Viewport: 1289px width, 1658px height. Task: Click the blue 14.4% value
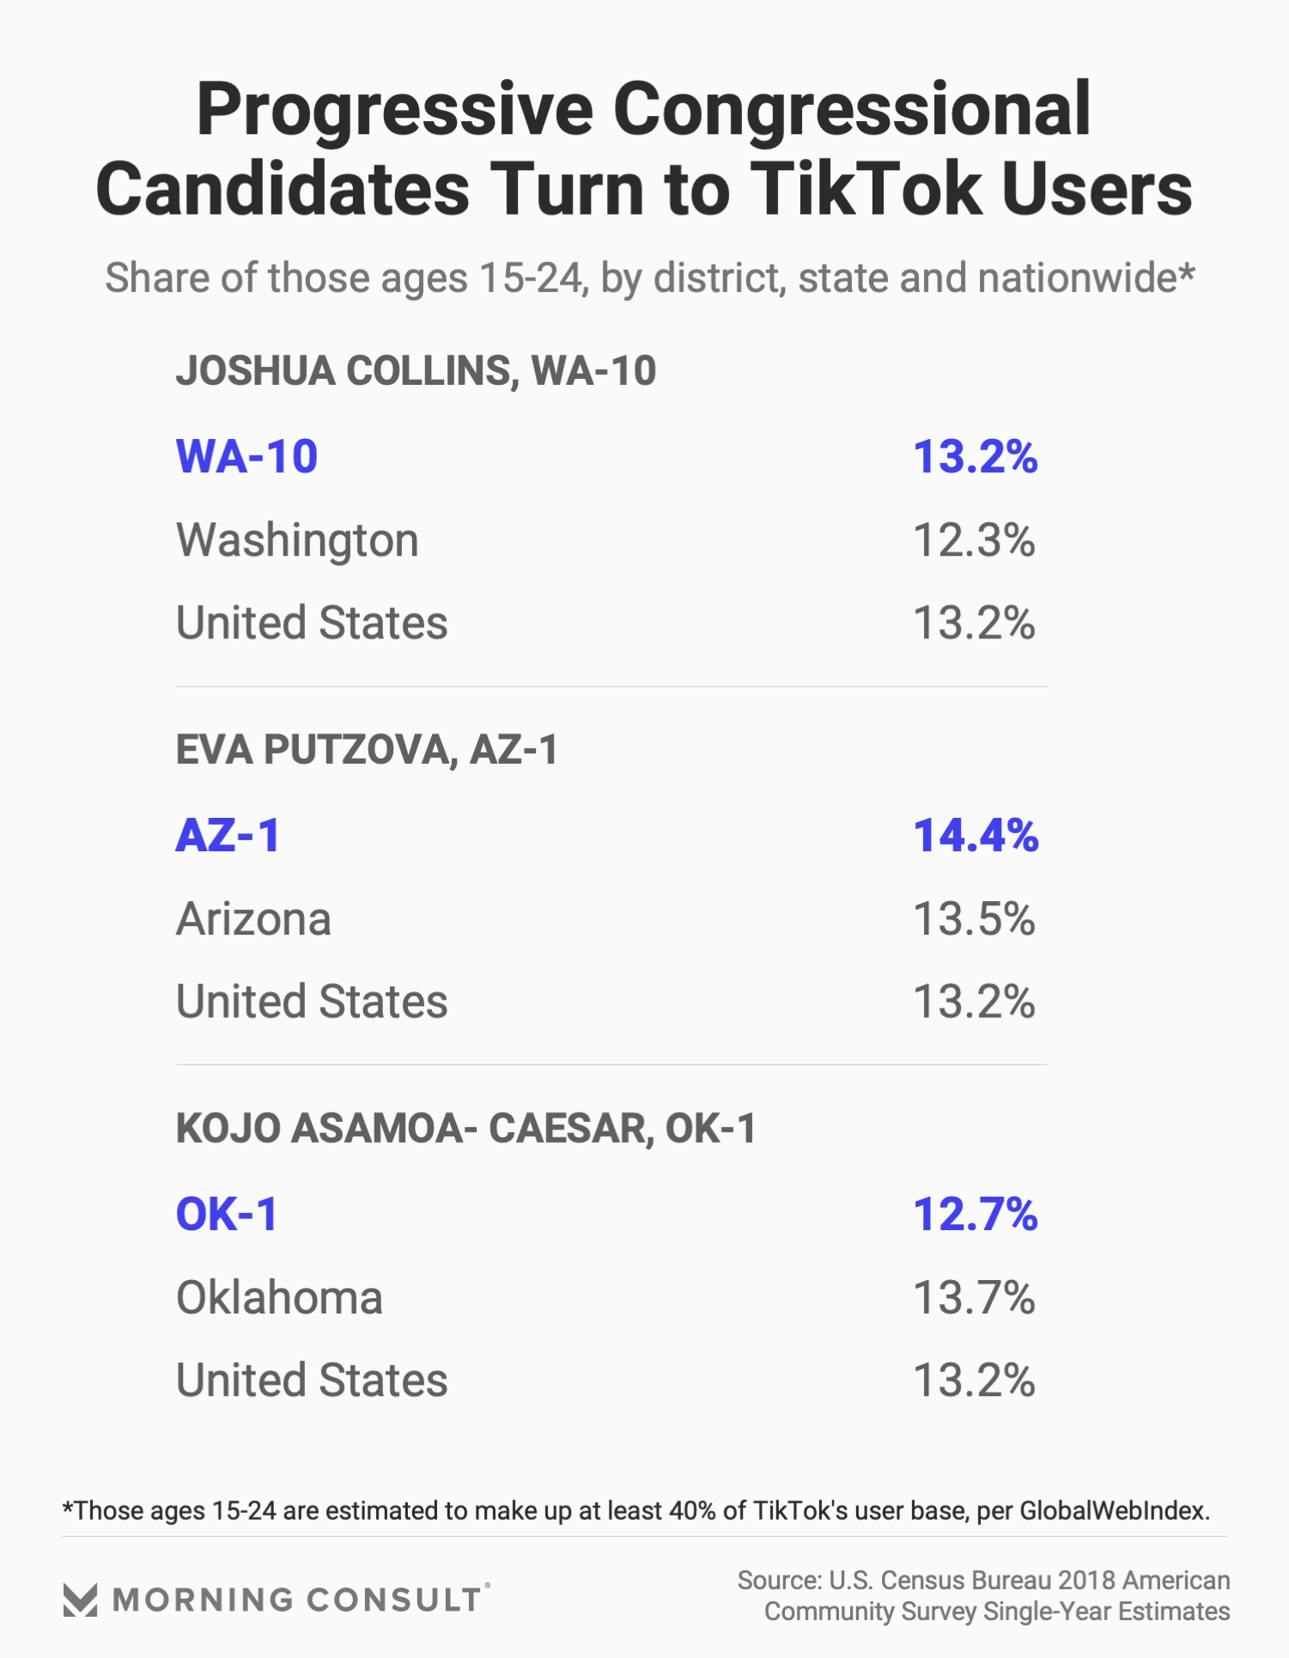[x=976, y=835]
